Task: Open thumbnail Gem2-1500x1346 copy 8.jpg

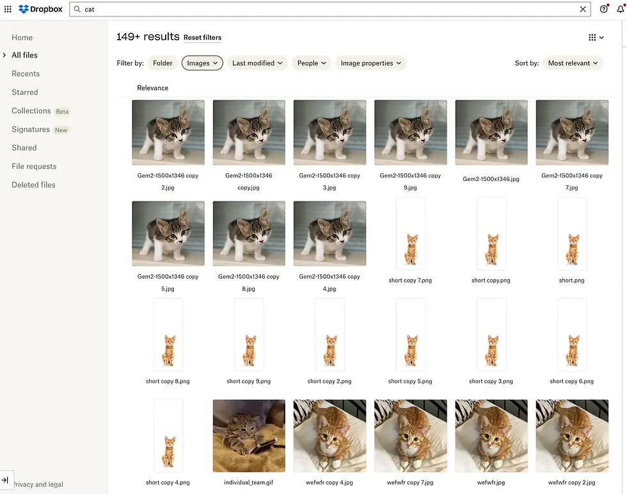Action: click(249, 233)
